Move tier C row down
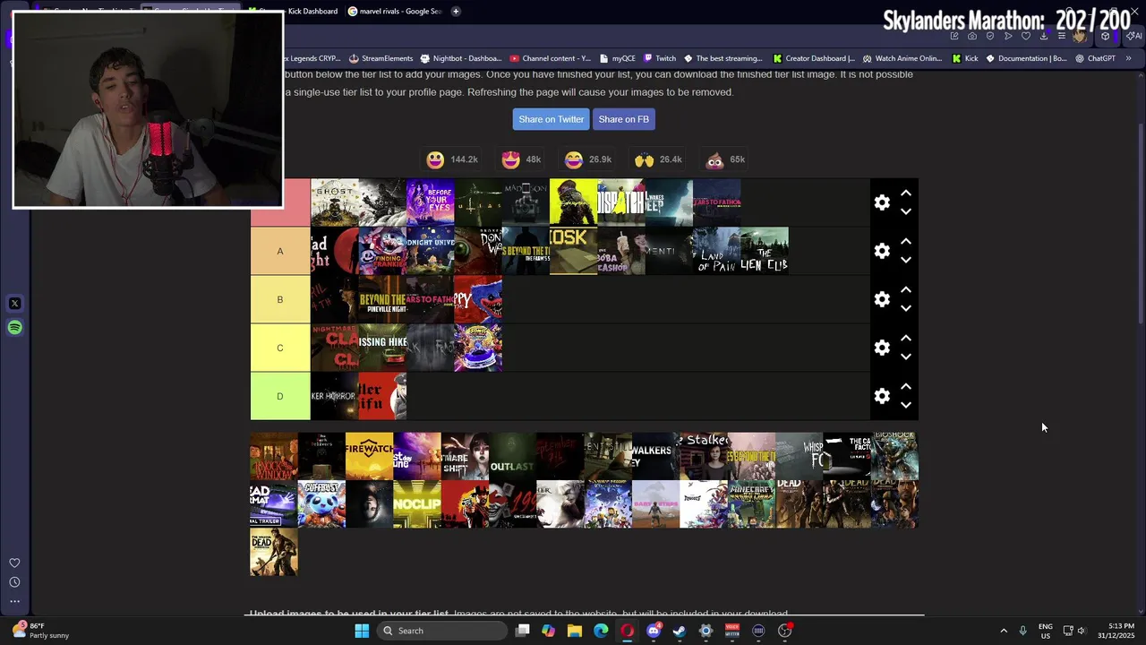This screenshot has width=1146, height=645. (906, 357)
